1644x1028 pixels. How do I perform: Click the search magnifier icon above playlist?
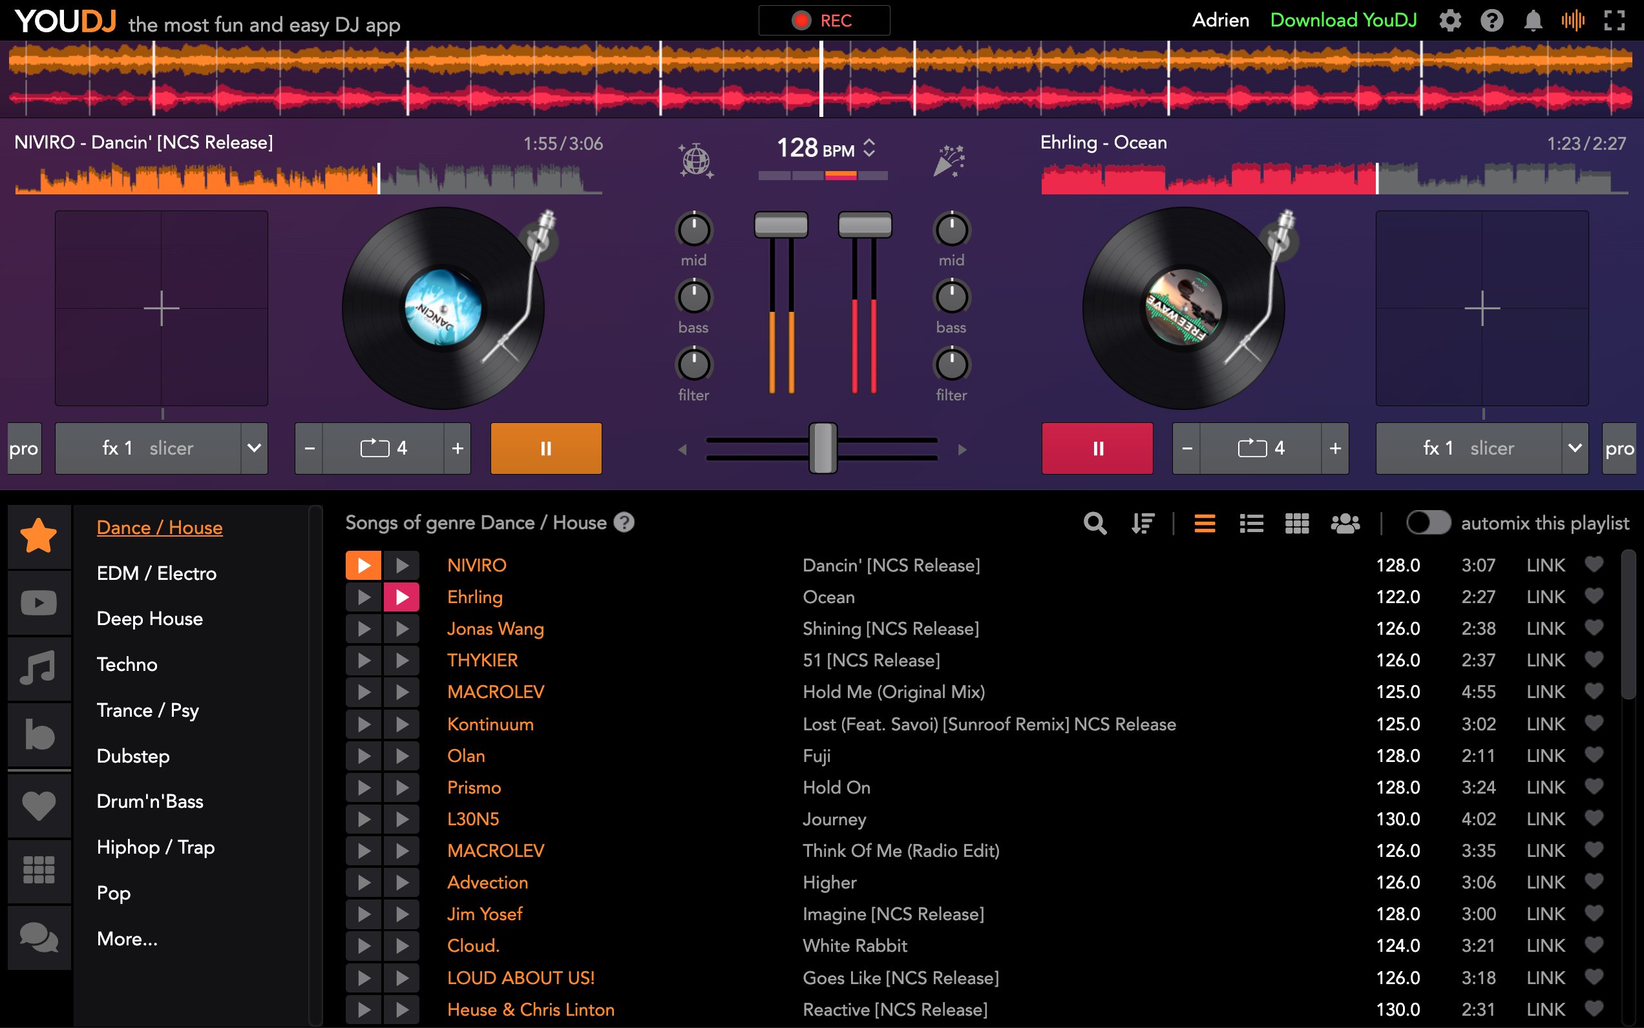tap(1094, 523)
